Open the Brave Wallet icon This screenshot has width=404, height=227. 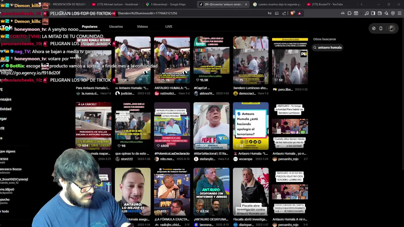pos(380,13)
